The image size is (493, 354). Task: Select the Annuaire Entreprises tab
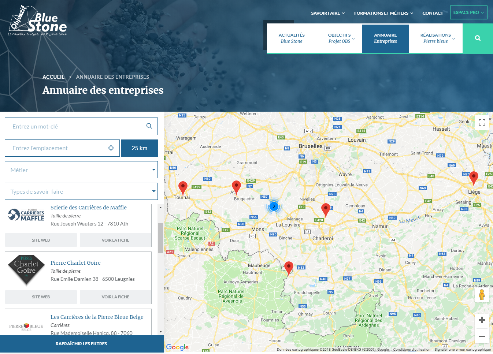[x=385, y=38]
